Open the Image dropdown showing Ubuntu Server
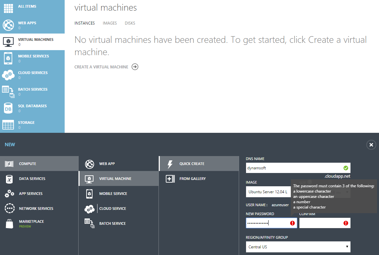The image size is (379, 255). [268, 192]
